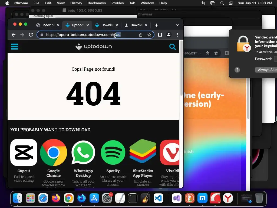
Task: Open the Chrome menu in menu bar
Action: tap(21, 3)
